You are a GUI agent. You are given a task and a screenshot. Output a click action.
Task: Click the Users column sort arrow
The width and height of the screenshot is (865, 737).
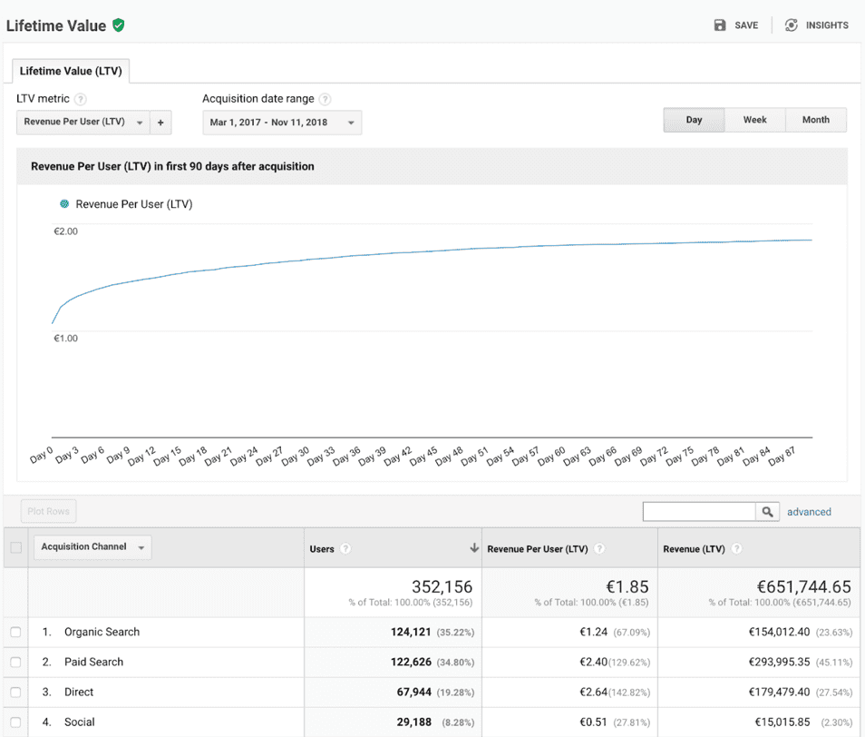[x=473, y=548]
